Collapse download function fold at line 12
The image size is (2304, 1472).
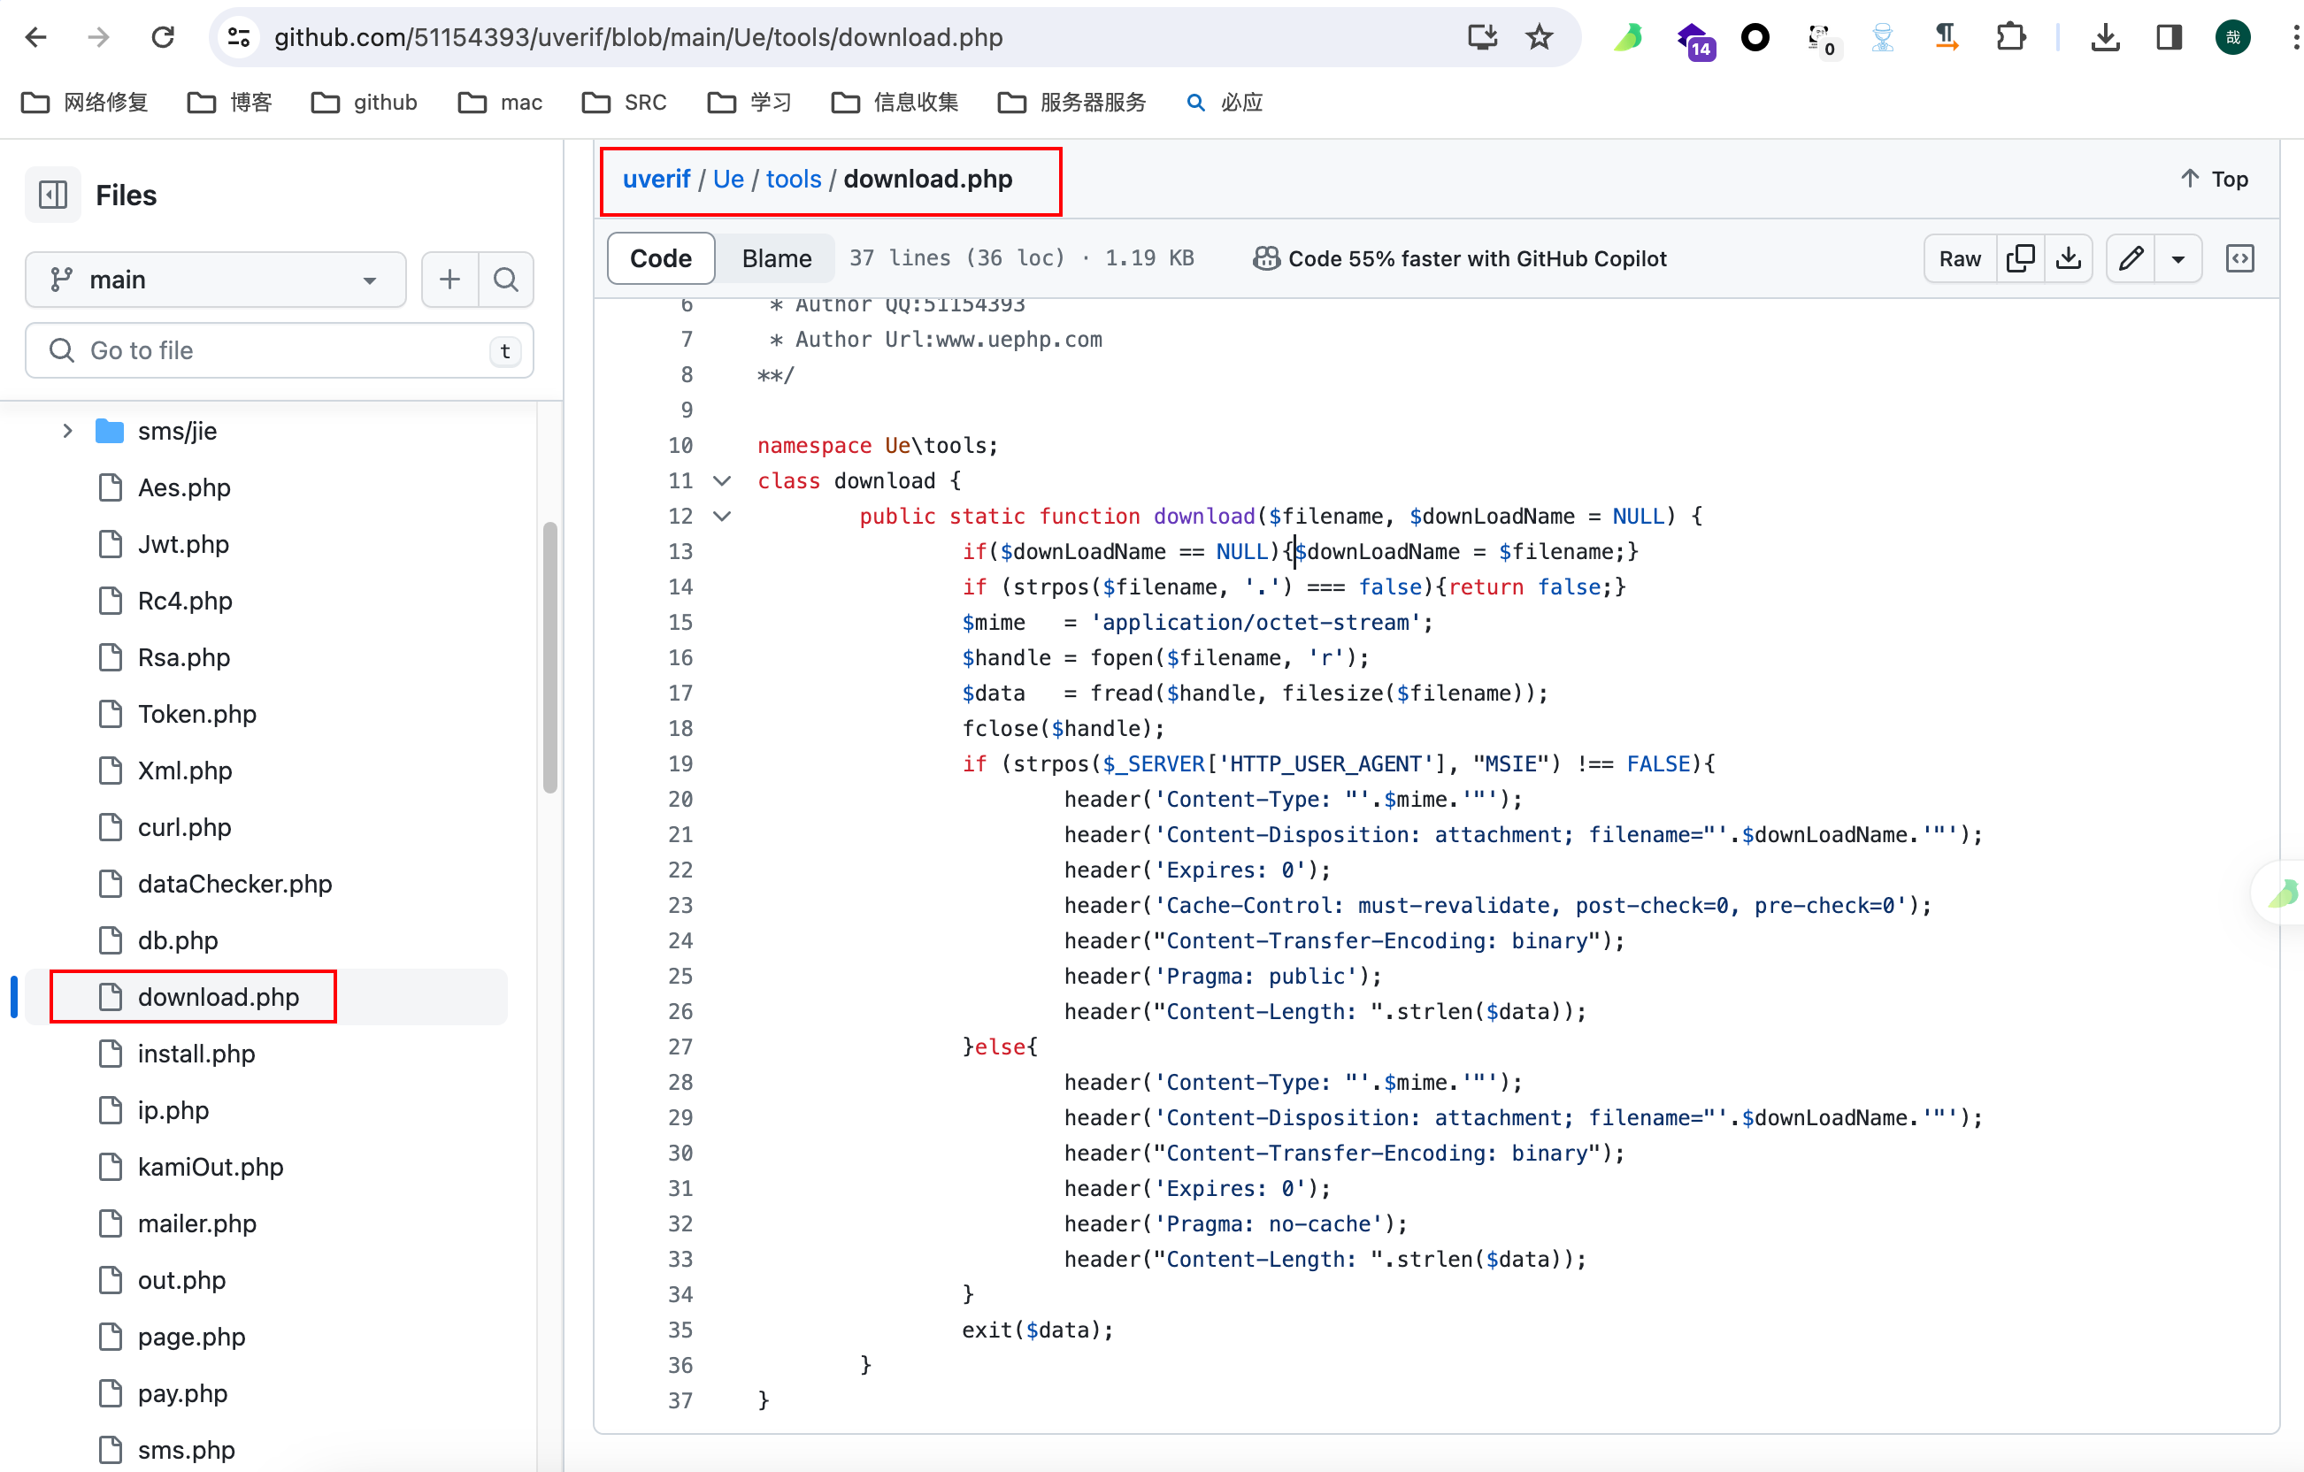pos(722,517)
